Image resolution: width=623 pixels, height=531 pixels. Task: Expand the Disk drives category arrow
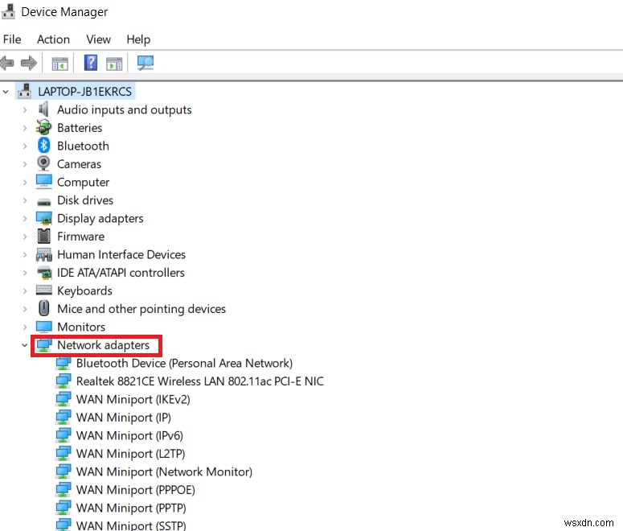[25, 200]
